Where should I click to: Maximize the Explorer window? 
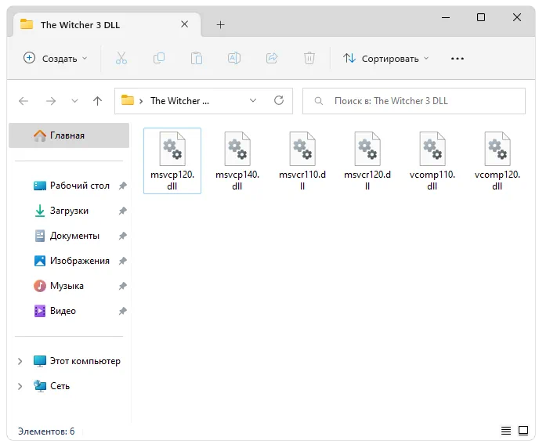pyautogui.click(x=481, y=17)
